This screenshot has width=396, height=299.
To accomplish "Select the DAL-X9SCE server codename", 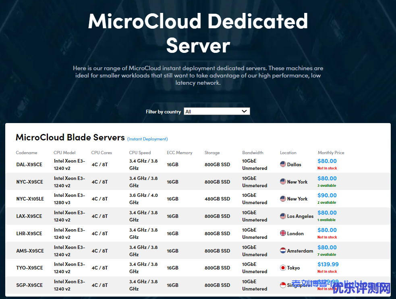I will pos(29,165).
